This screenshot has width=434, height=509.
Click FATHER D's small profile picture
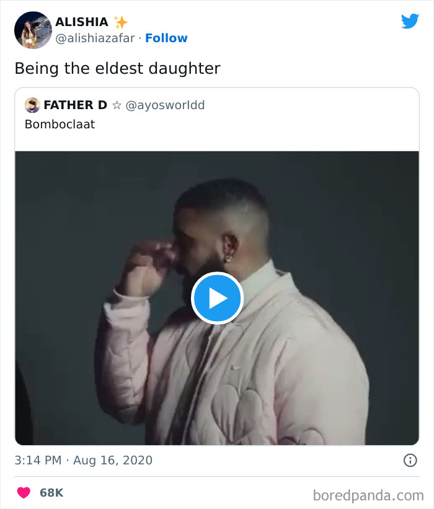(30, 105)
